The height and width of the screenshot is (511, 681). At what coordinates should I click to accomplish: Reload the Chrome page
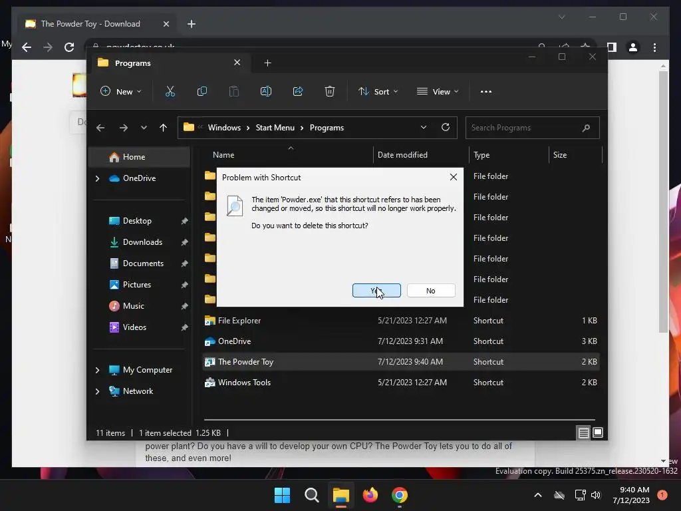[69, 47]
